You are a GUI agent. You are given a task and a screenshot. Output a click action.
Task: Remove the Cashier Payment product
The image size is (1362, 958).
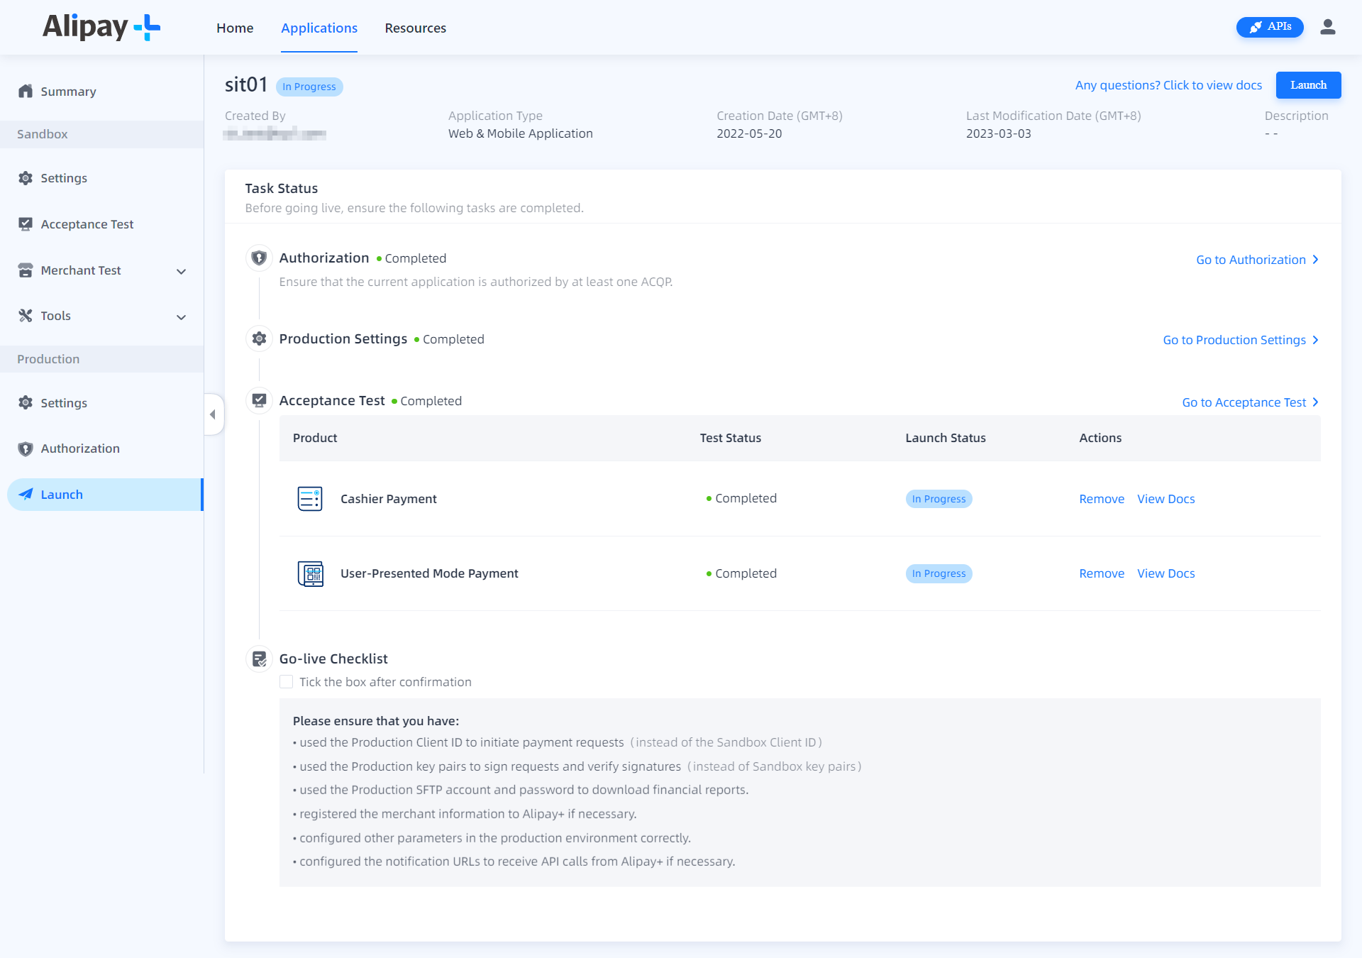(x=1101, y=498)
